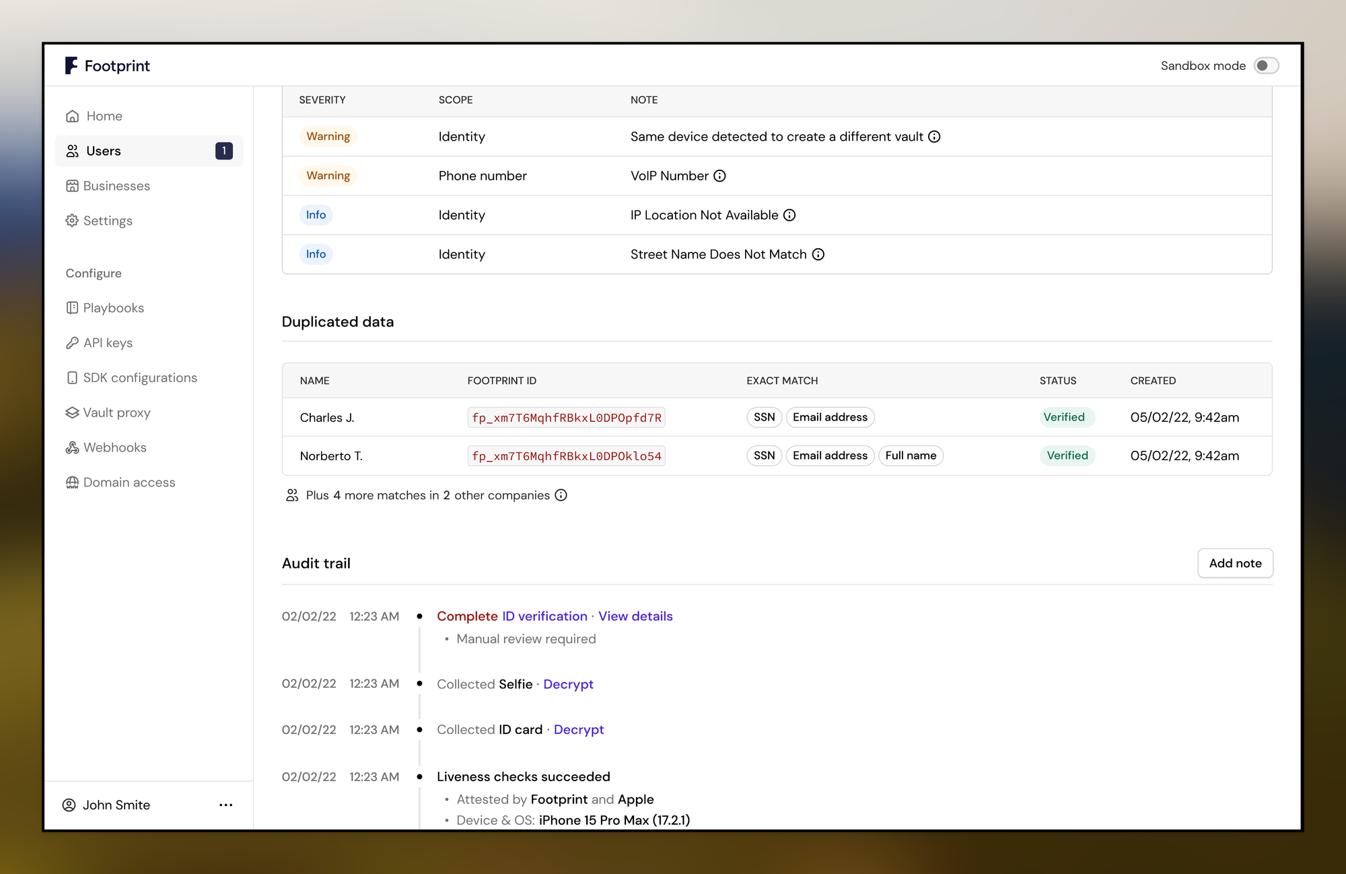Click the Footprint logo icon

71,65
